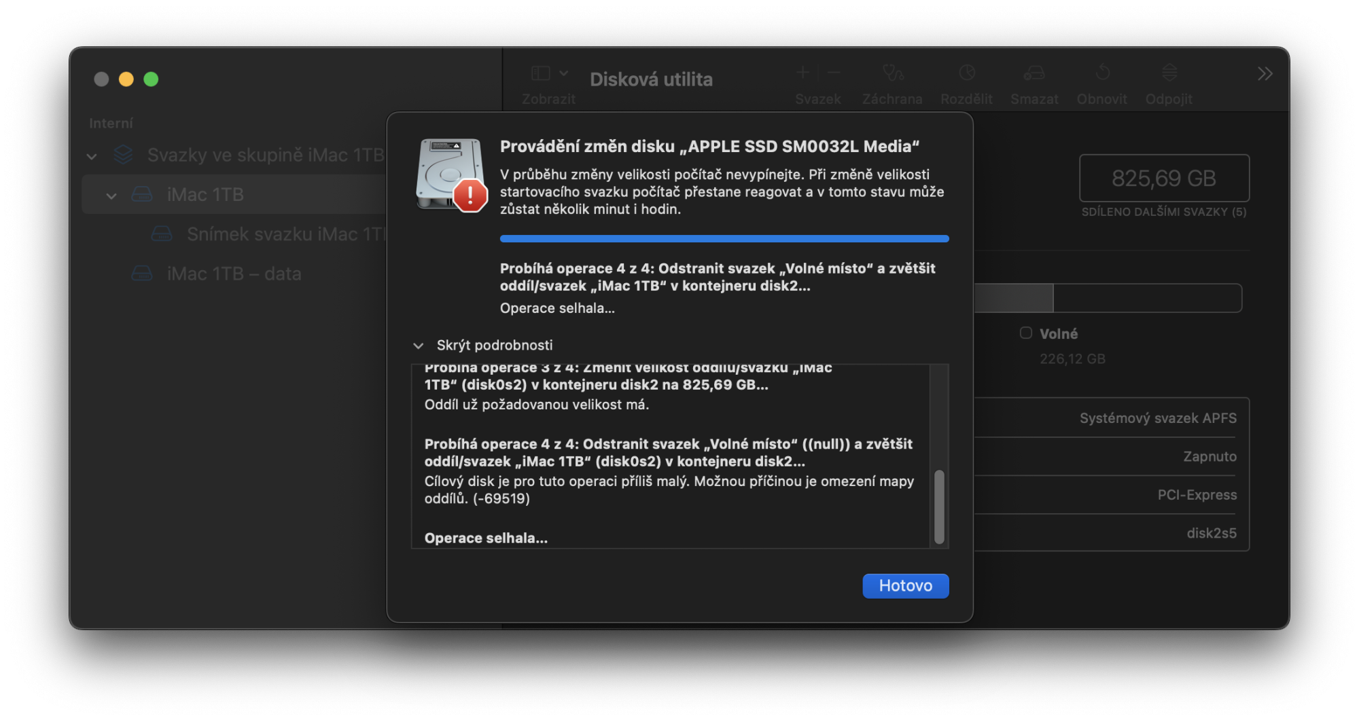Collapse the Svazky ve skupině iMac 1TB group
Screen dimensions: 1359x721
click(92, 156)
